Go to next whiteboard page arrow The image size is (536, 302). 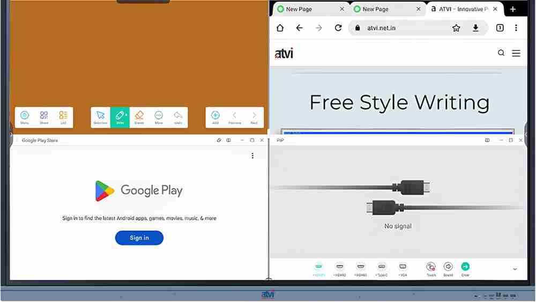(x=254, y=117)
